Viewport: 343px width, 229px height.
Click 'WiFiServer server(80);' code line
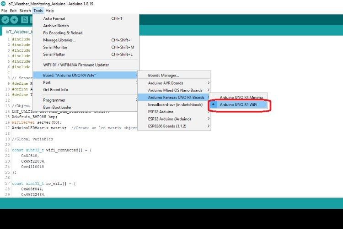click(x=37, y=122)
